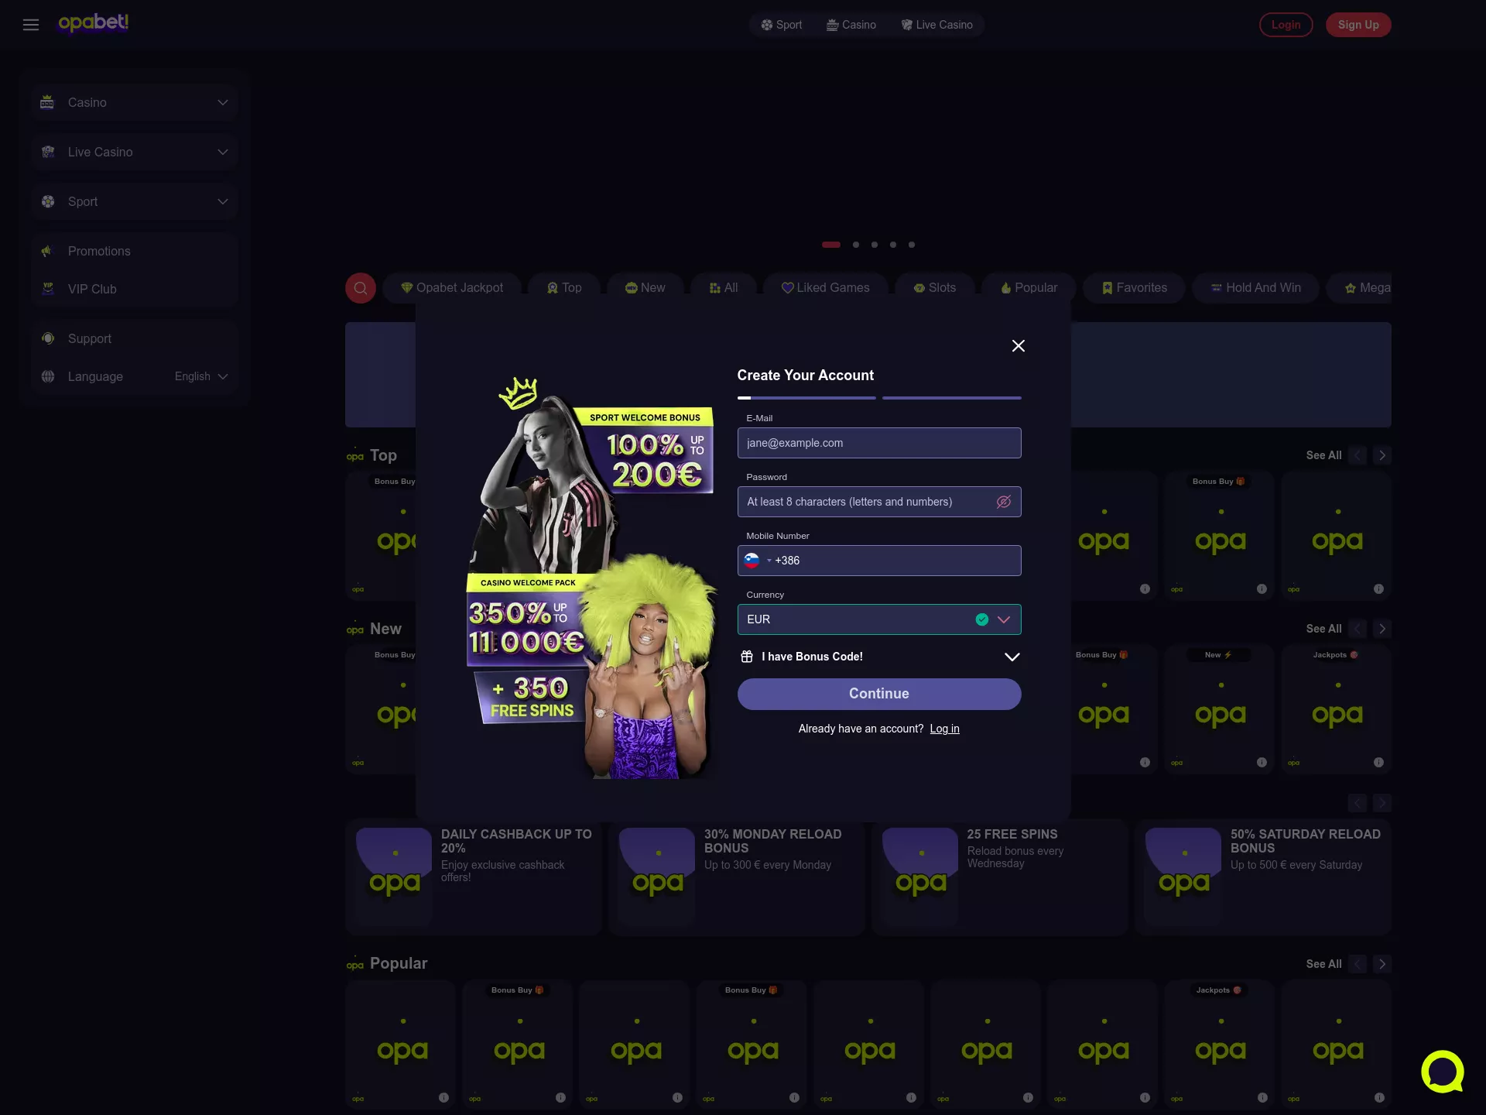
Task: Select the second banner carousel dot
Action: click(x=856, y=245)
